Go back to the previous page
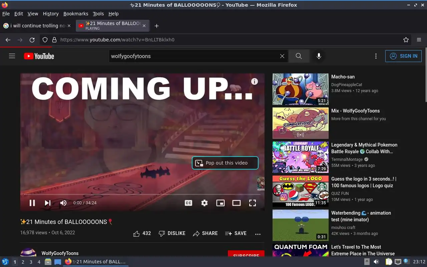The image size is (427, 267). tap(8, 40)
